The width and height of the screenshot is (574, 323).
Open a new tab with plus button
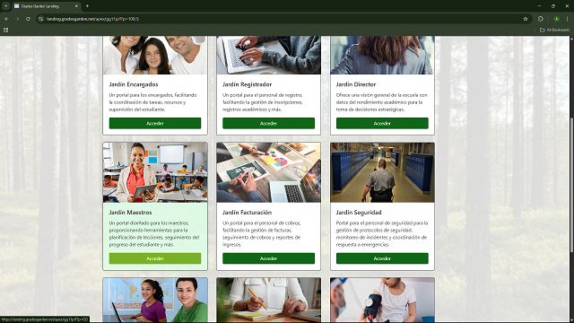coord(87,6)
